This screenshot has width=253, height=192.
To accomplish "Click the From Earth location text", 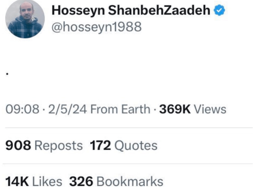I will pyautogui.click(x=120, y=109).
